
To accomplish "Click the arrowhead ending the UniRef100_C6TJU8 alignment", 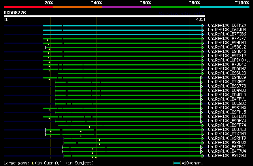I will [x=203, y=30].
